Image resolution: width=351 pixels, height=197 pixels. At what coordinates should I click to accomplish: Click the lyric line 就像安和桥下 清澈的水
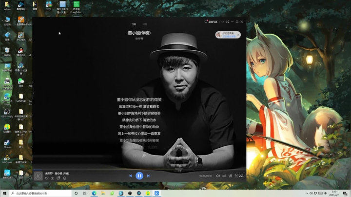tap(139, 120)
